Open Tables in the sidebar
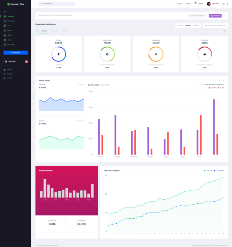This screenshot has width=232, height=247. [x=9, y=40]
